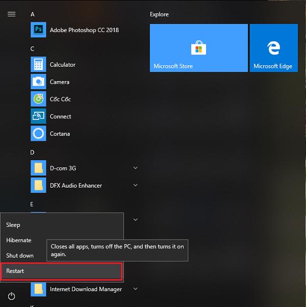Open the Connect app

[x=60, y=117]
